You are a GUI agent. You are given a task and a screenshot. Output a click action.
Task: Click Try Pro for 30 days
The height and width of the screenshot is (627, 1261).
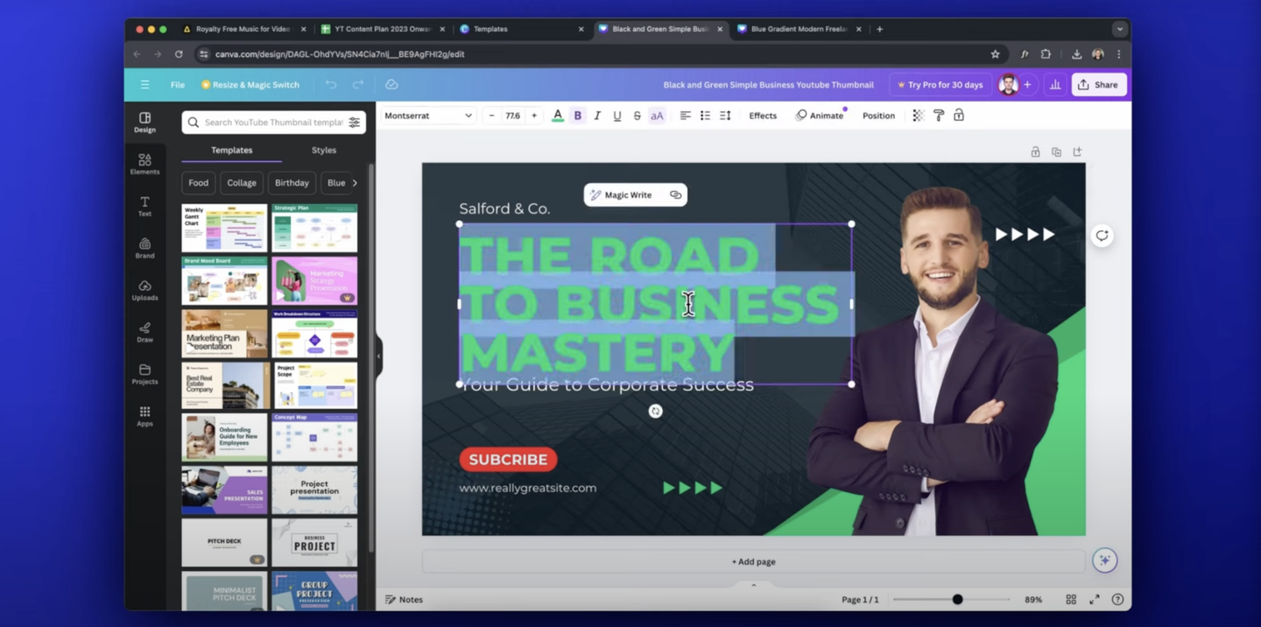(940, 84)
